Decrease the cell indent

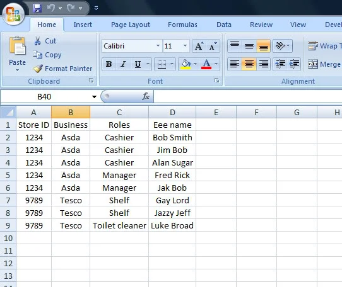click(x=280, y=64)
